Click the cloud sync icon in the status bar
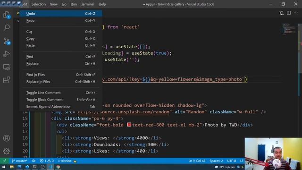302x170 pixels. click(x=34, y=161)
